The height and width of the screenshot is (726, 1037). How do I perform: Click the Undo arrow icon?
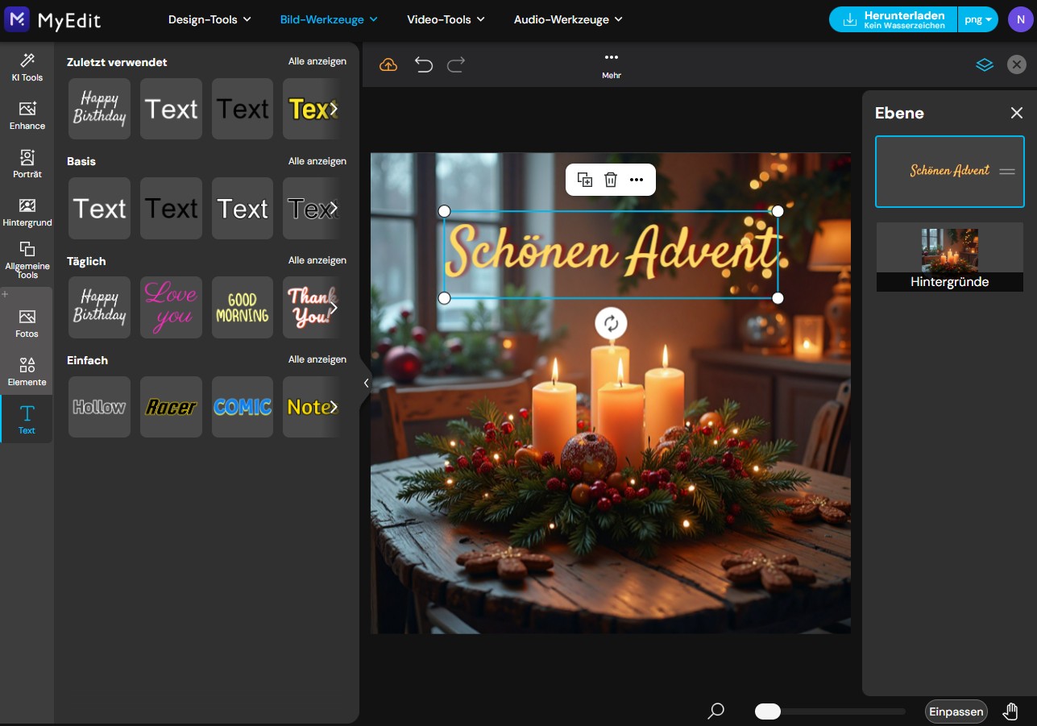(423, 64)
